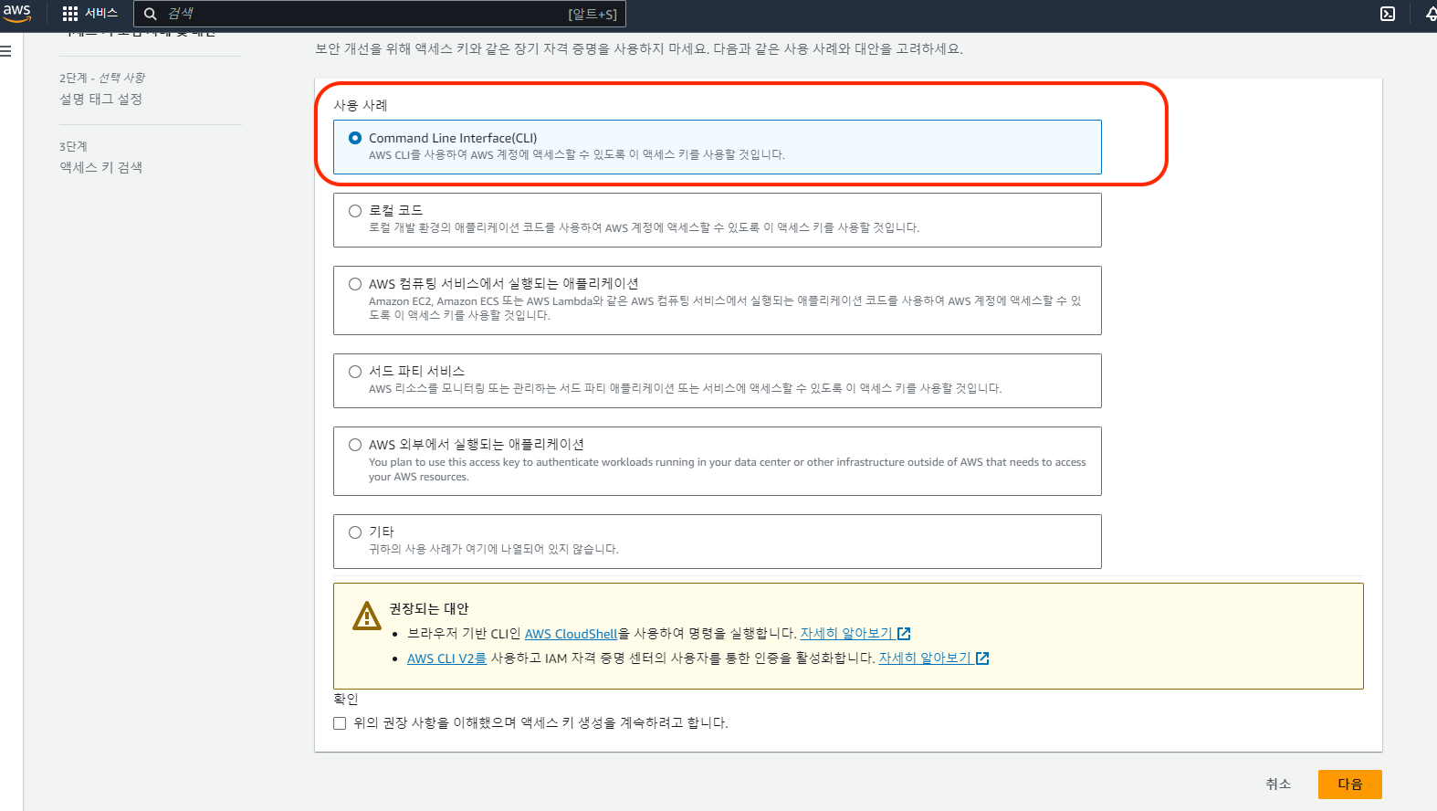Open the AWS CLI V2를 link
The height and width of the screenshot is (811, 1437).
[x=446, y=658]
